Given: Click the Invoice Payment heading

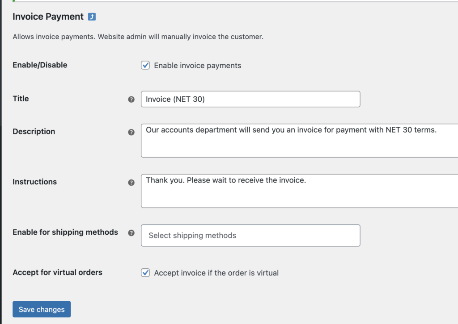Looking at the screenshot, I should pos(48,17).
